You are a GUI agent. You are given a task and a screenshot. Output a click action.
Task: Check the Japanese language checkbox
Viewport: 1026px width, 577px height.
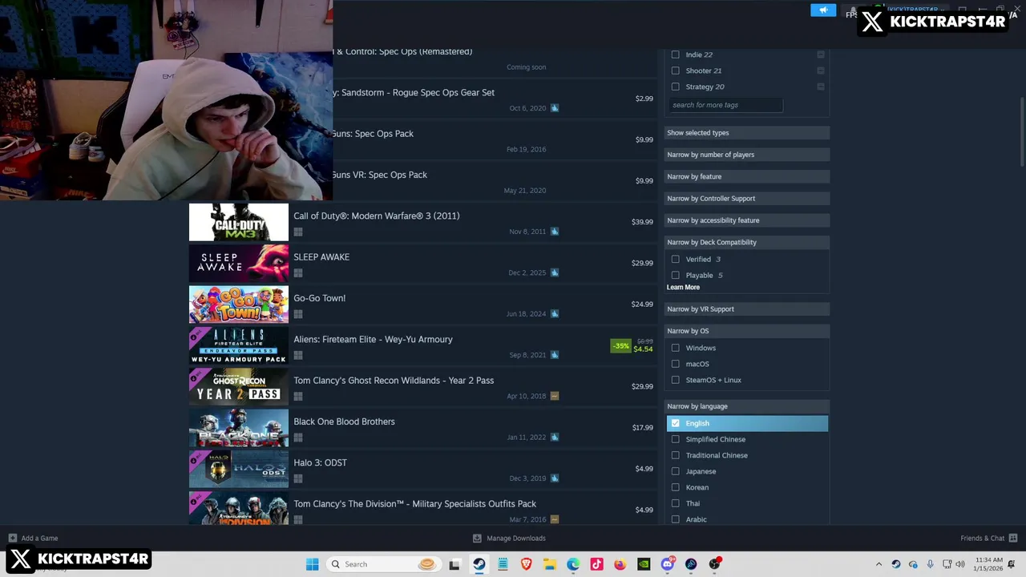click(x=675, y=471)
